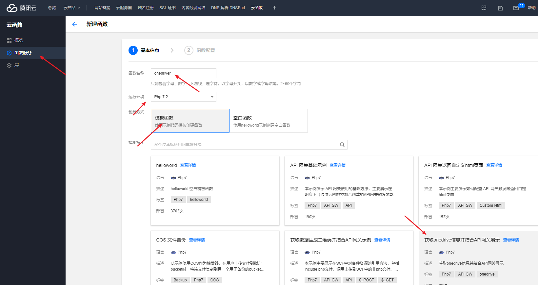Select 层 in the sidebar
The height and width of the screenshot is (285, 538).
pyautogui.click(x=33, y=65)
